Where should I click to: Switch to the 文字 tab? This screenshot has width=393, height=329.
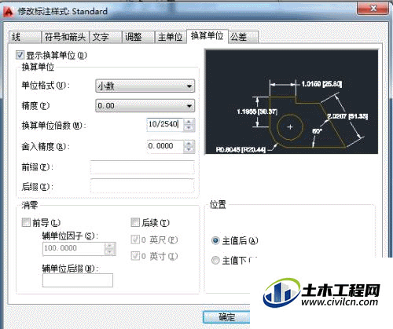(x=105, y=37)
